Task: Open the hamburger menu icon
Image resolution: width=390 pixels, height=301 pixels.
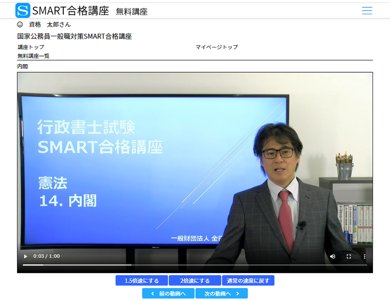Action: click(x=367, y=10)
